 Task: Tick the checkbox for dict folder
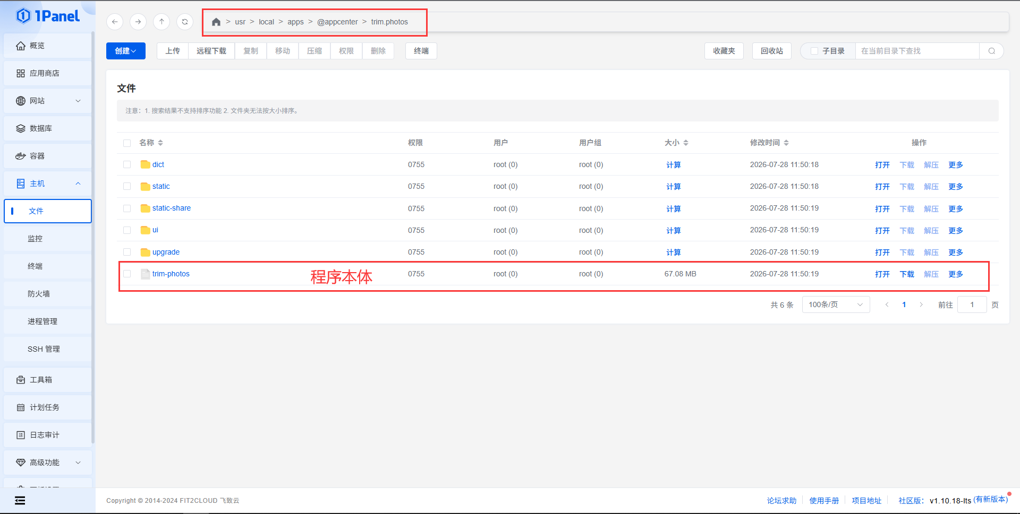tap(127, 164)
